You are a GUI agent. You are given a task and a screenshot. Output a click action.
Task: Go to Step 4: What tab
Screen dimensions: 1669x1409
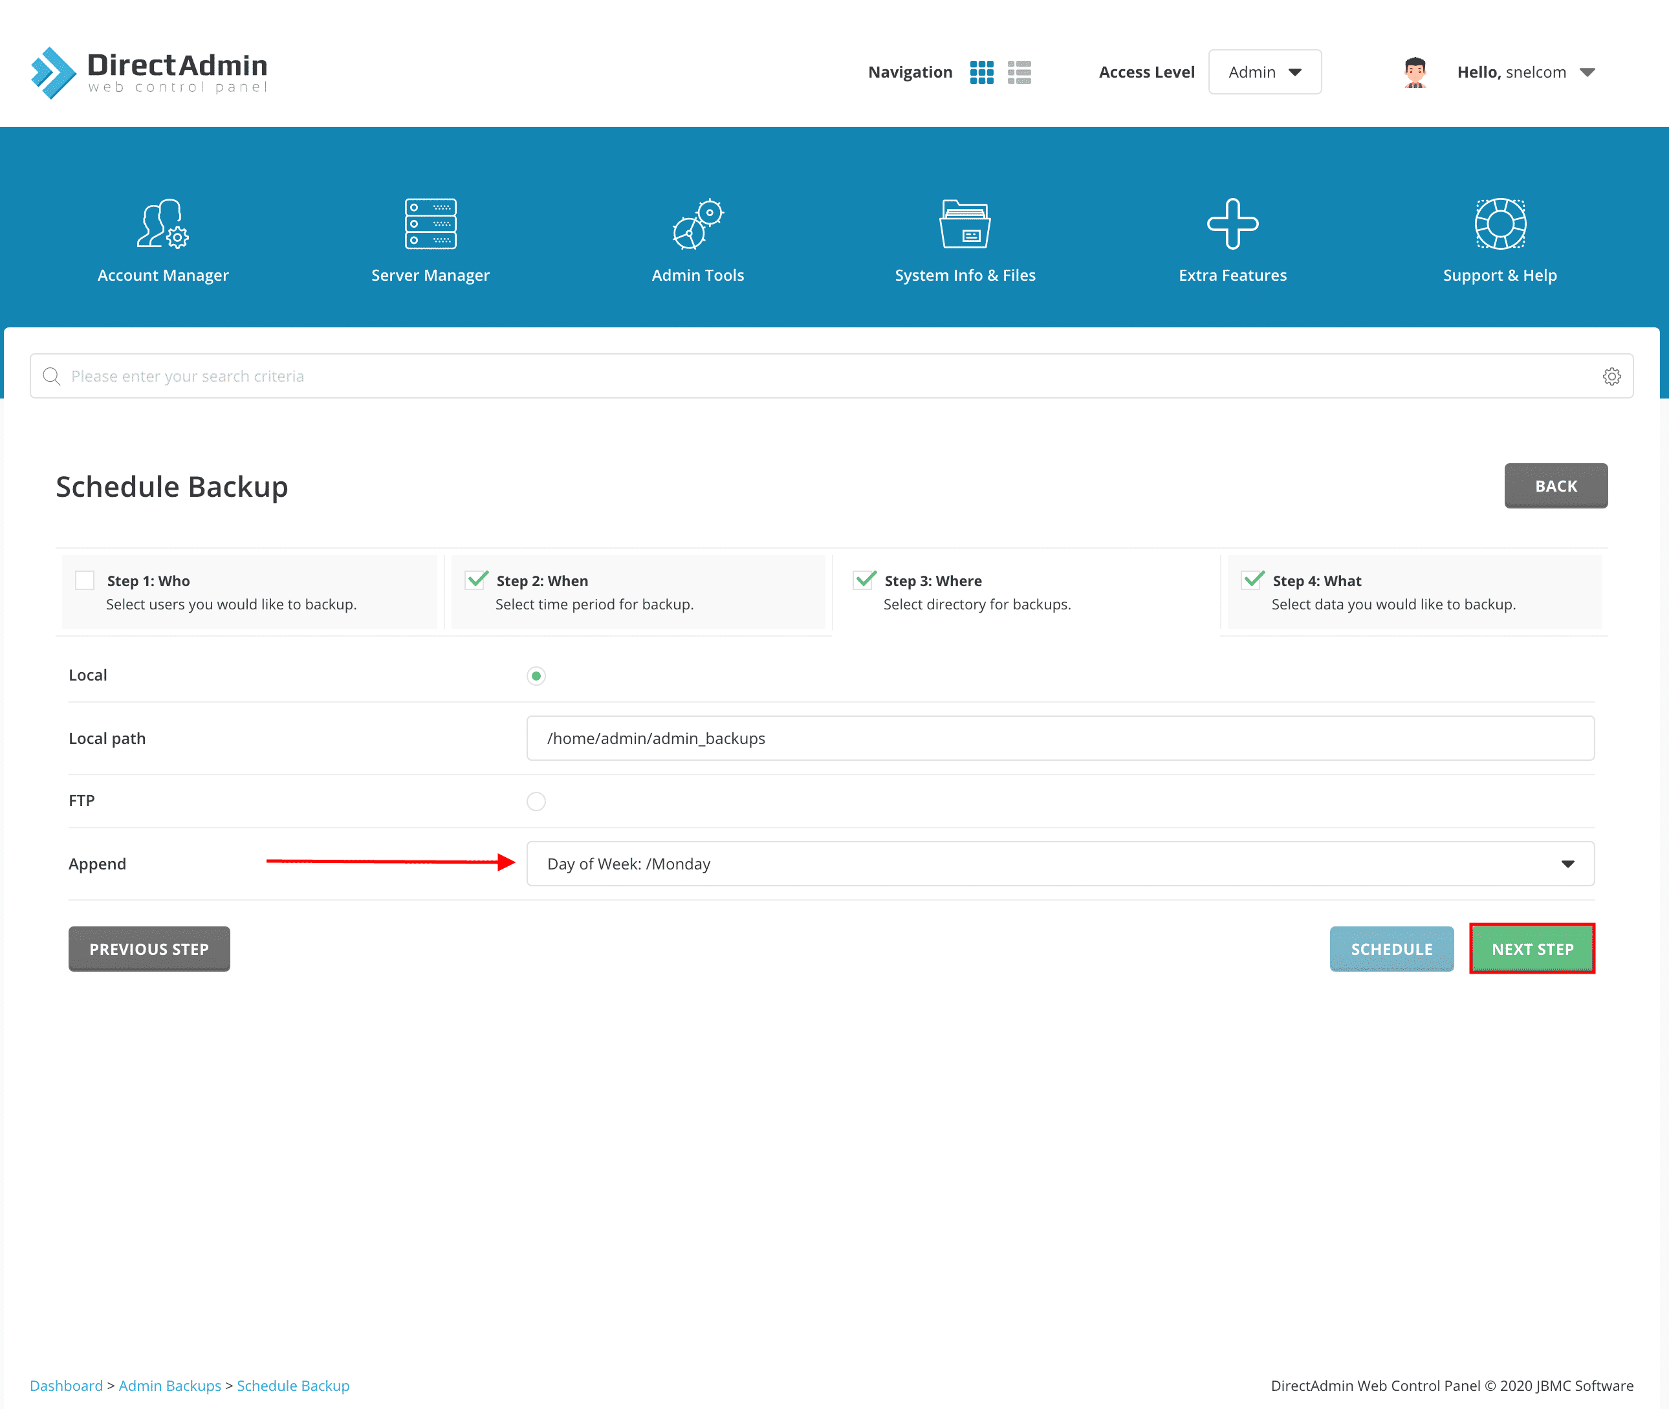pyautogui.click(x=1413, y=592)
